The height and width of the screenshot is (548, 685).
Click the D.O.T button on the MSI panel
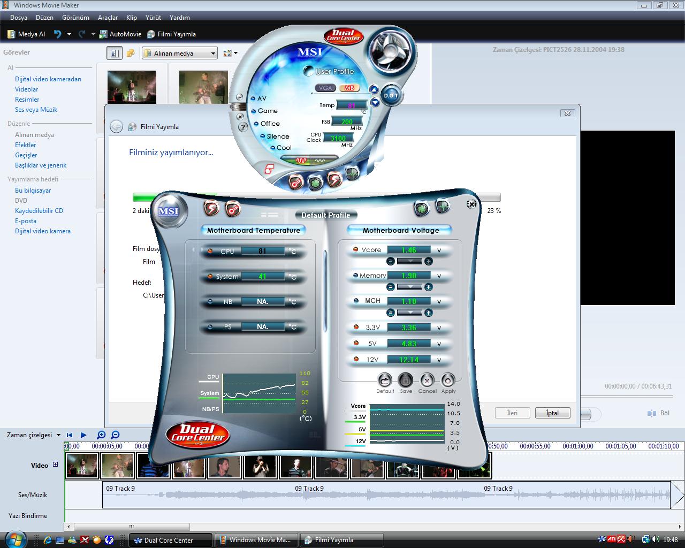click(391, 95)
